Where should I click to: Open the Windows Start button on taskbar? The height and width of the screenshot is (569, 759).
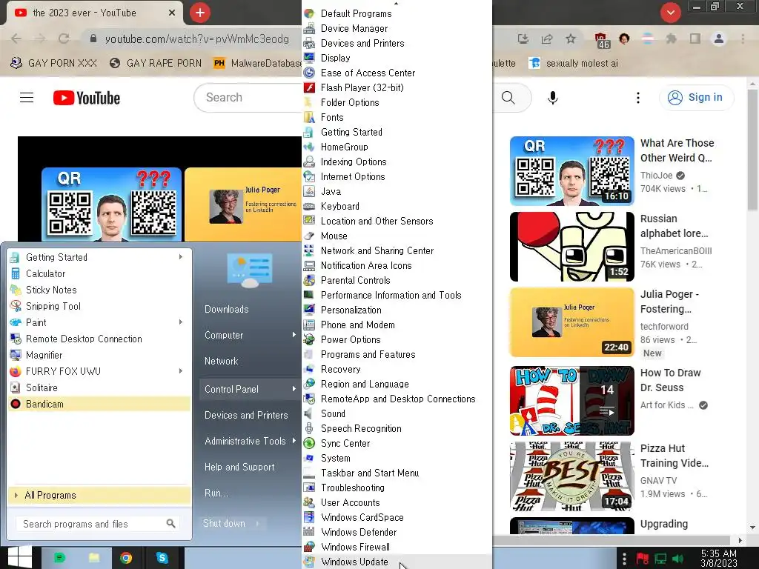point(19,557)
